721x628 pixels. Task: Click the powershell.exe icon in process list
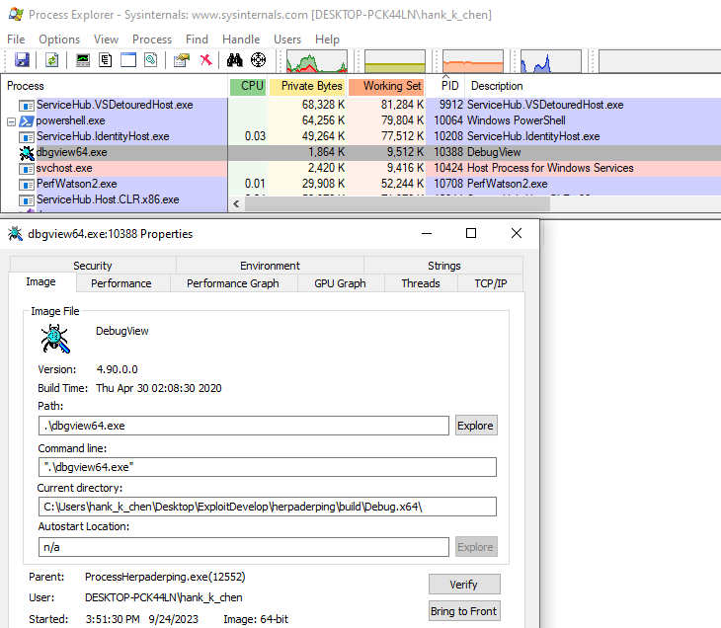pos(27,120)
